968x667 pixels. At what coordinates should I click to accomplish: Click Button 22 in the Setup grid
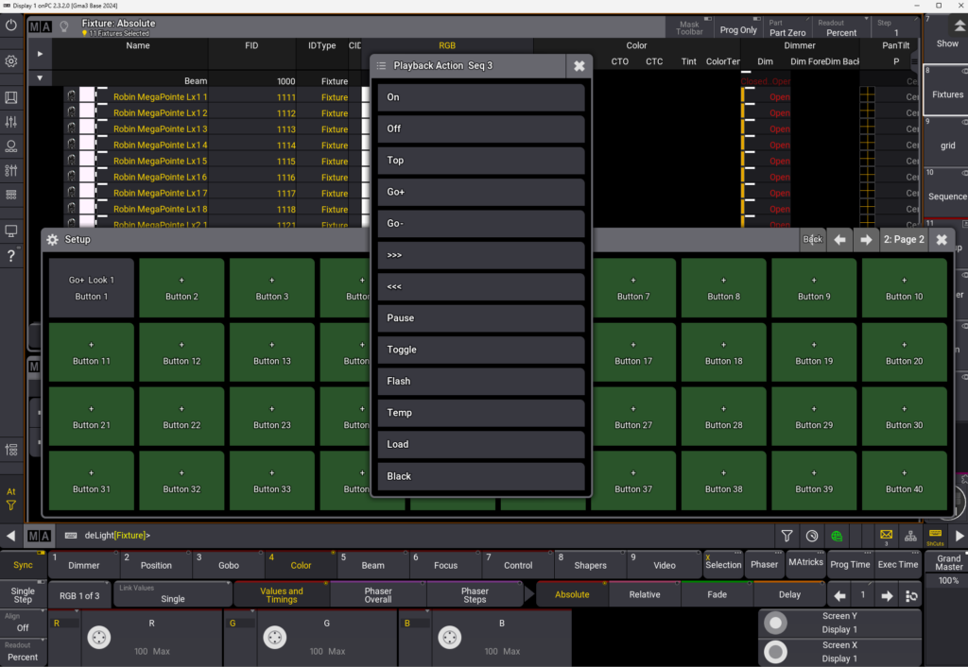(181, 417)
